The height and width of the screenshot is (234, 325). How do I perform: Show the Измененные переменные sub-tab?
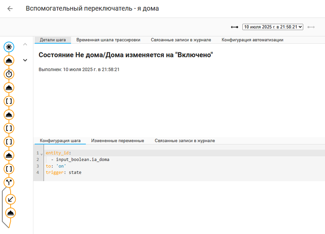click(117, 140)
